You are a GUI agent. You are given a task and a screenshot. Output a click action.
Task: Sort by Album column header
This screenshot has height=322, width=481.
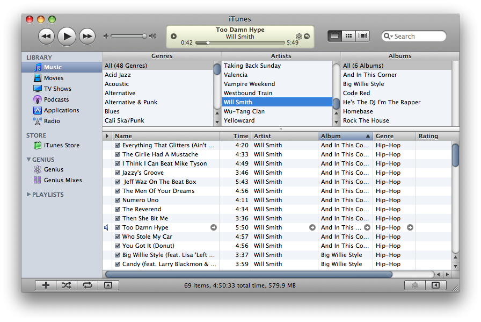pyautogui.click(x=345, y=136)
